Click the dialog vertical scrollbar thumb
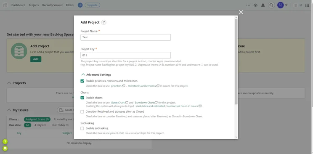 pos(236,61)
